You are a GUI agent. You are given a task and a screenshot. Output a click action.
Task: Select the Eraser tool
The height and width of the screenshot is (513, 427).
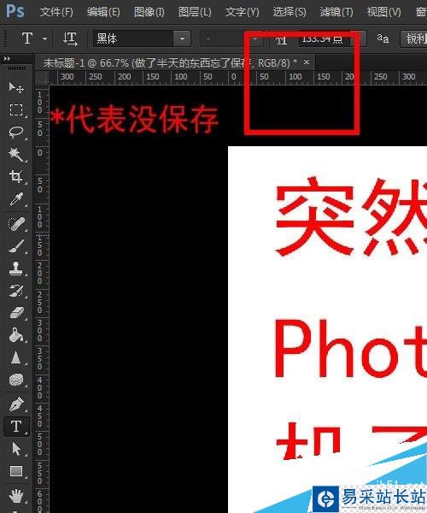(15, 313)
